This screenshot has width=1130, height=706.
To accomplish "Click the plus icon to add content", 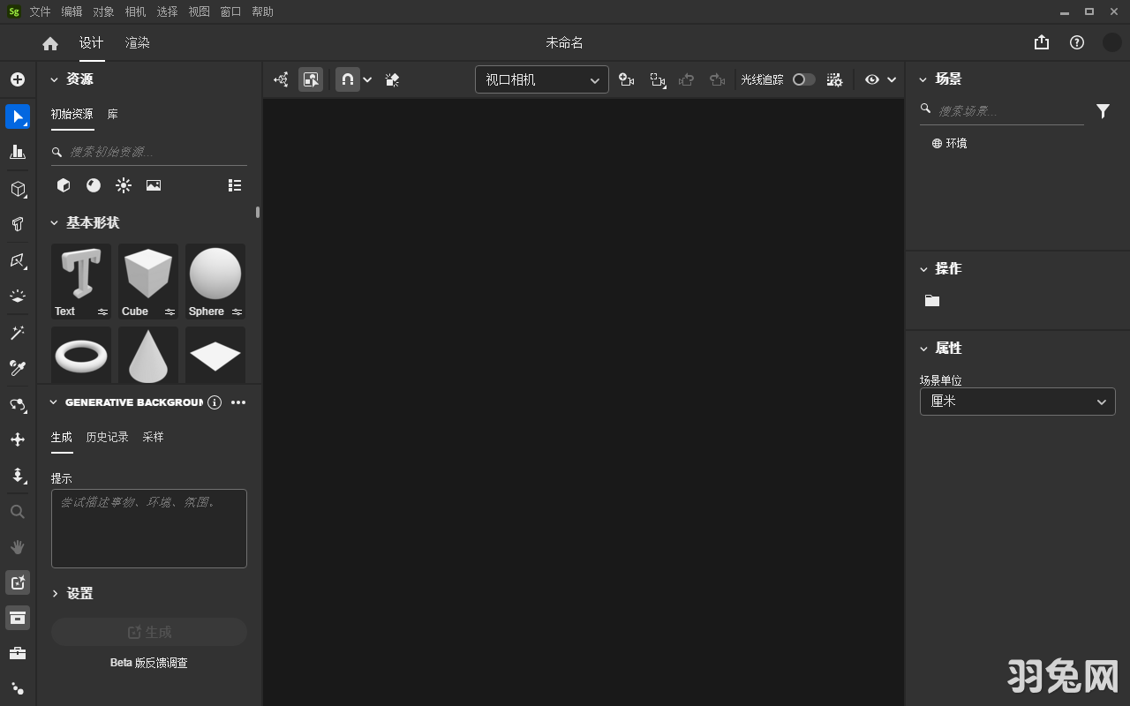I will click(18, 79).
